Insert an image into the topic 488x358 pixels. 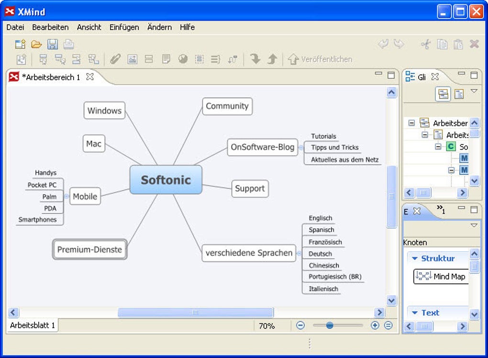(132, 59)
